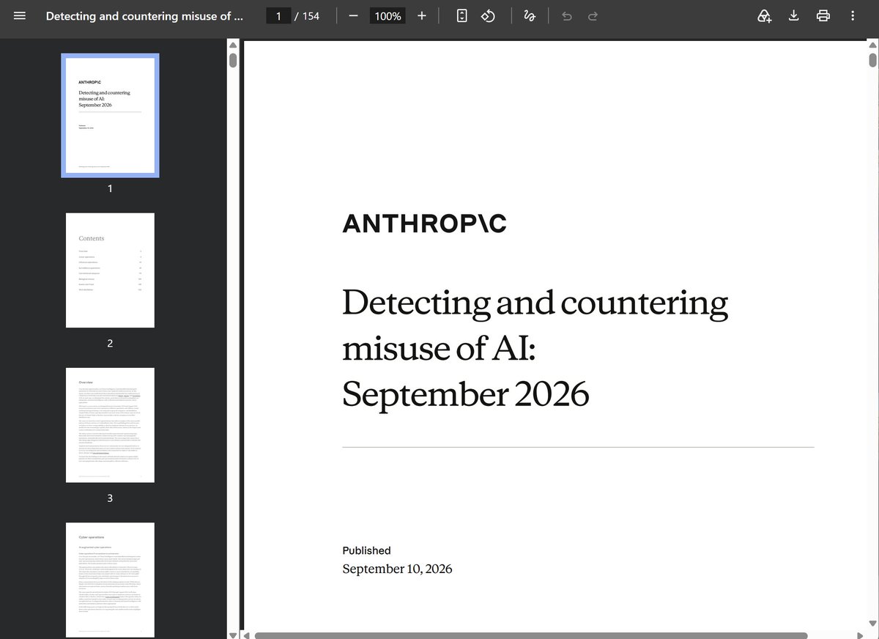Screen dimensions: 879x639
Task: Download the PDF file
Action: pos(793,15)
